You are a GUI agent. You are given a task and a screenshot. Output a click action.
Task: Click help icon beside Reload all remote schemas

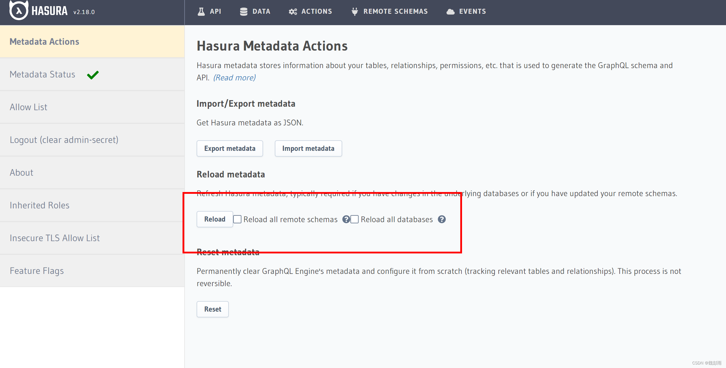point(346,219)
